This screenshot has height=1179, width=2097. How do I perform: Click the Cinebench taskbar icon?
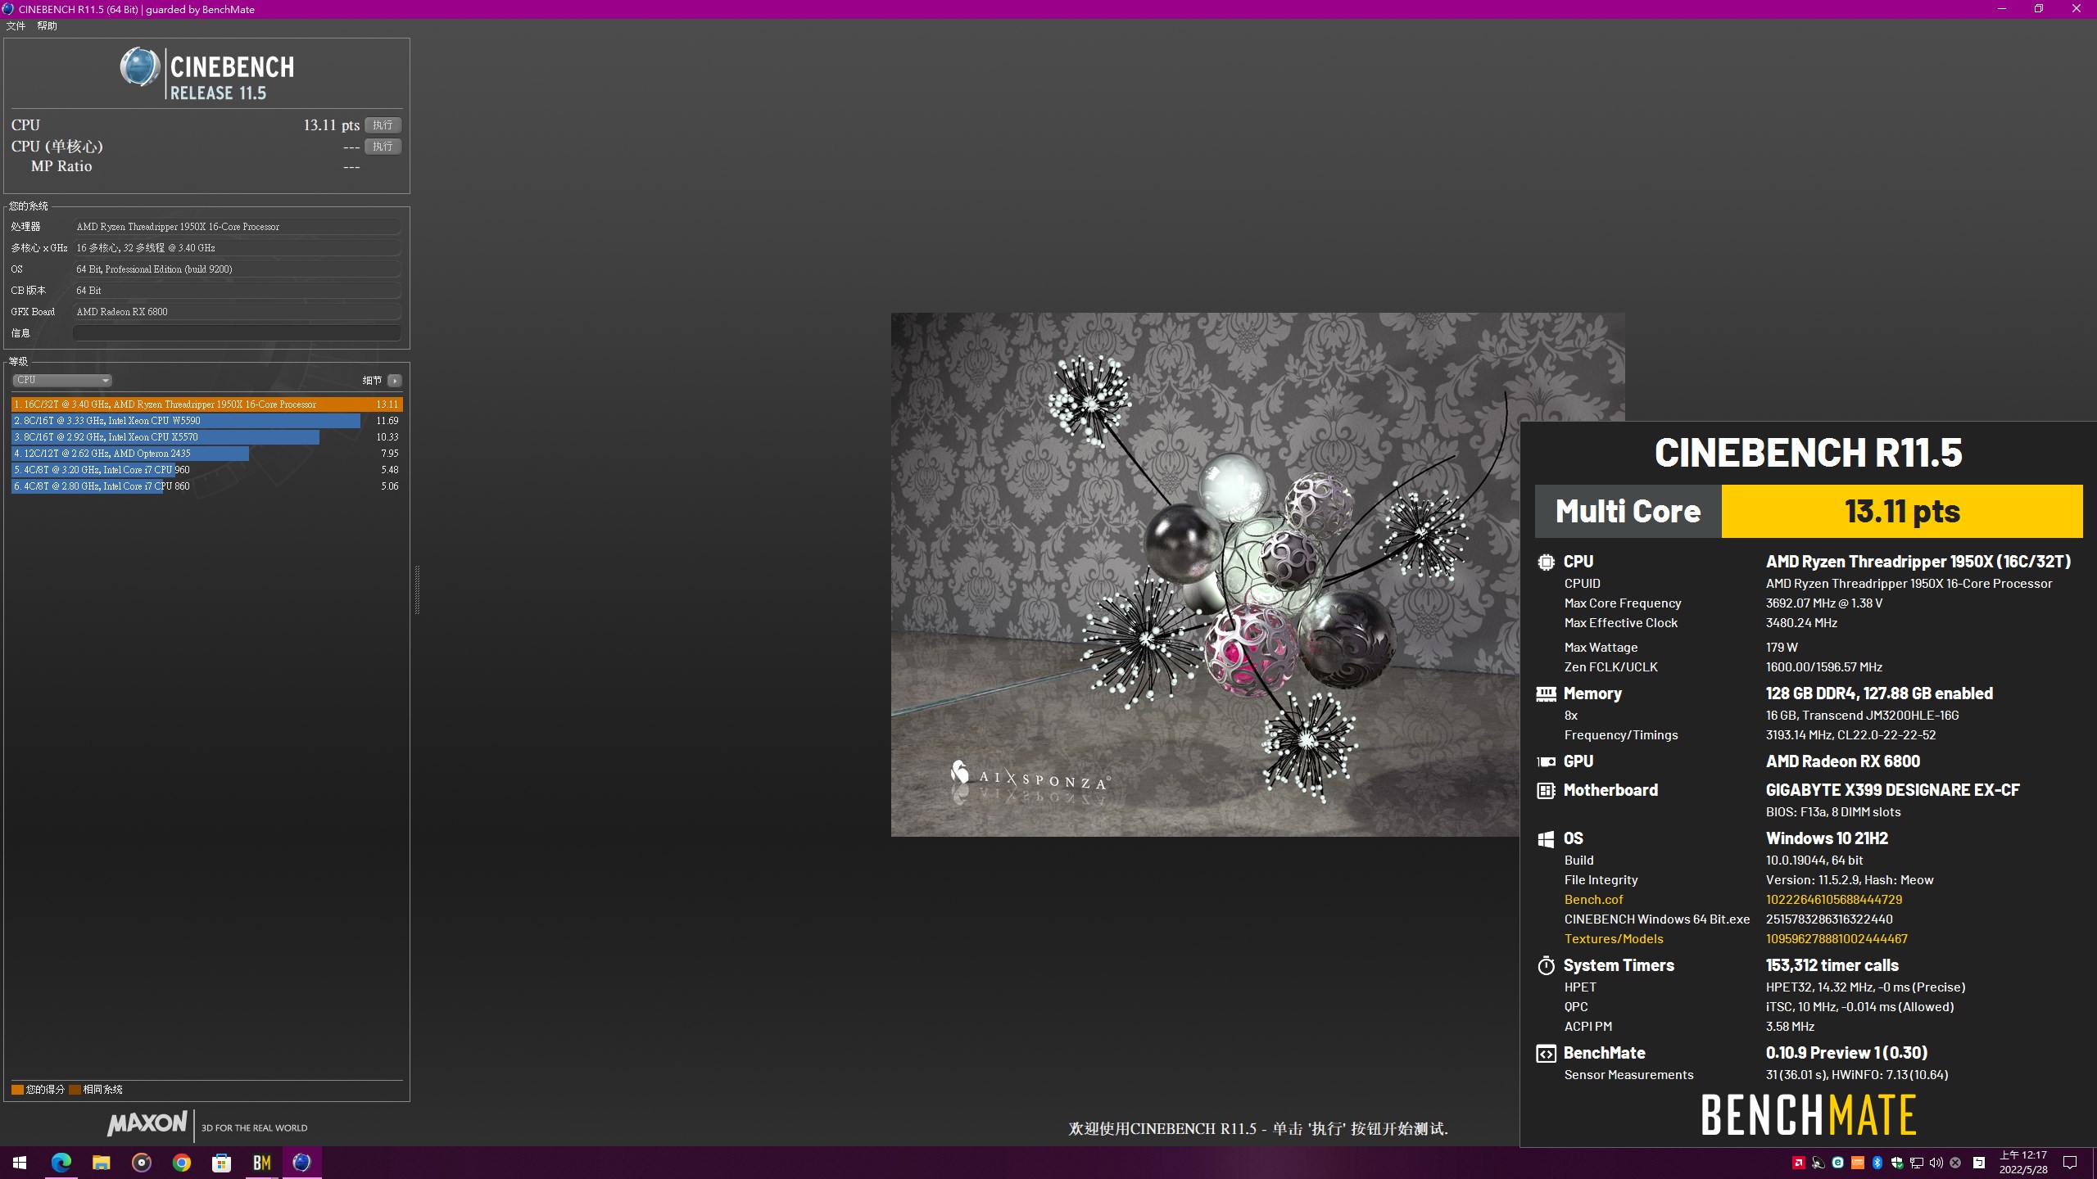301,1163
